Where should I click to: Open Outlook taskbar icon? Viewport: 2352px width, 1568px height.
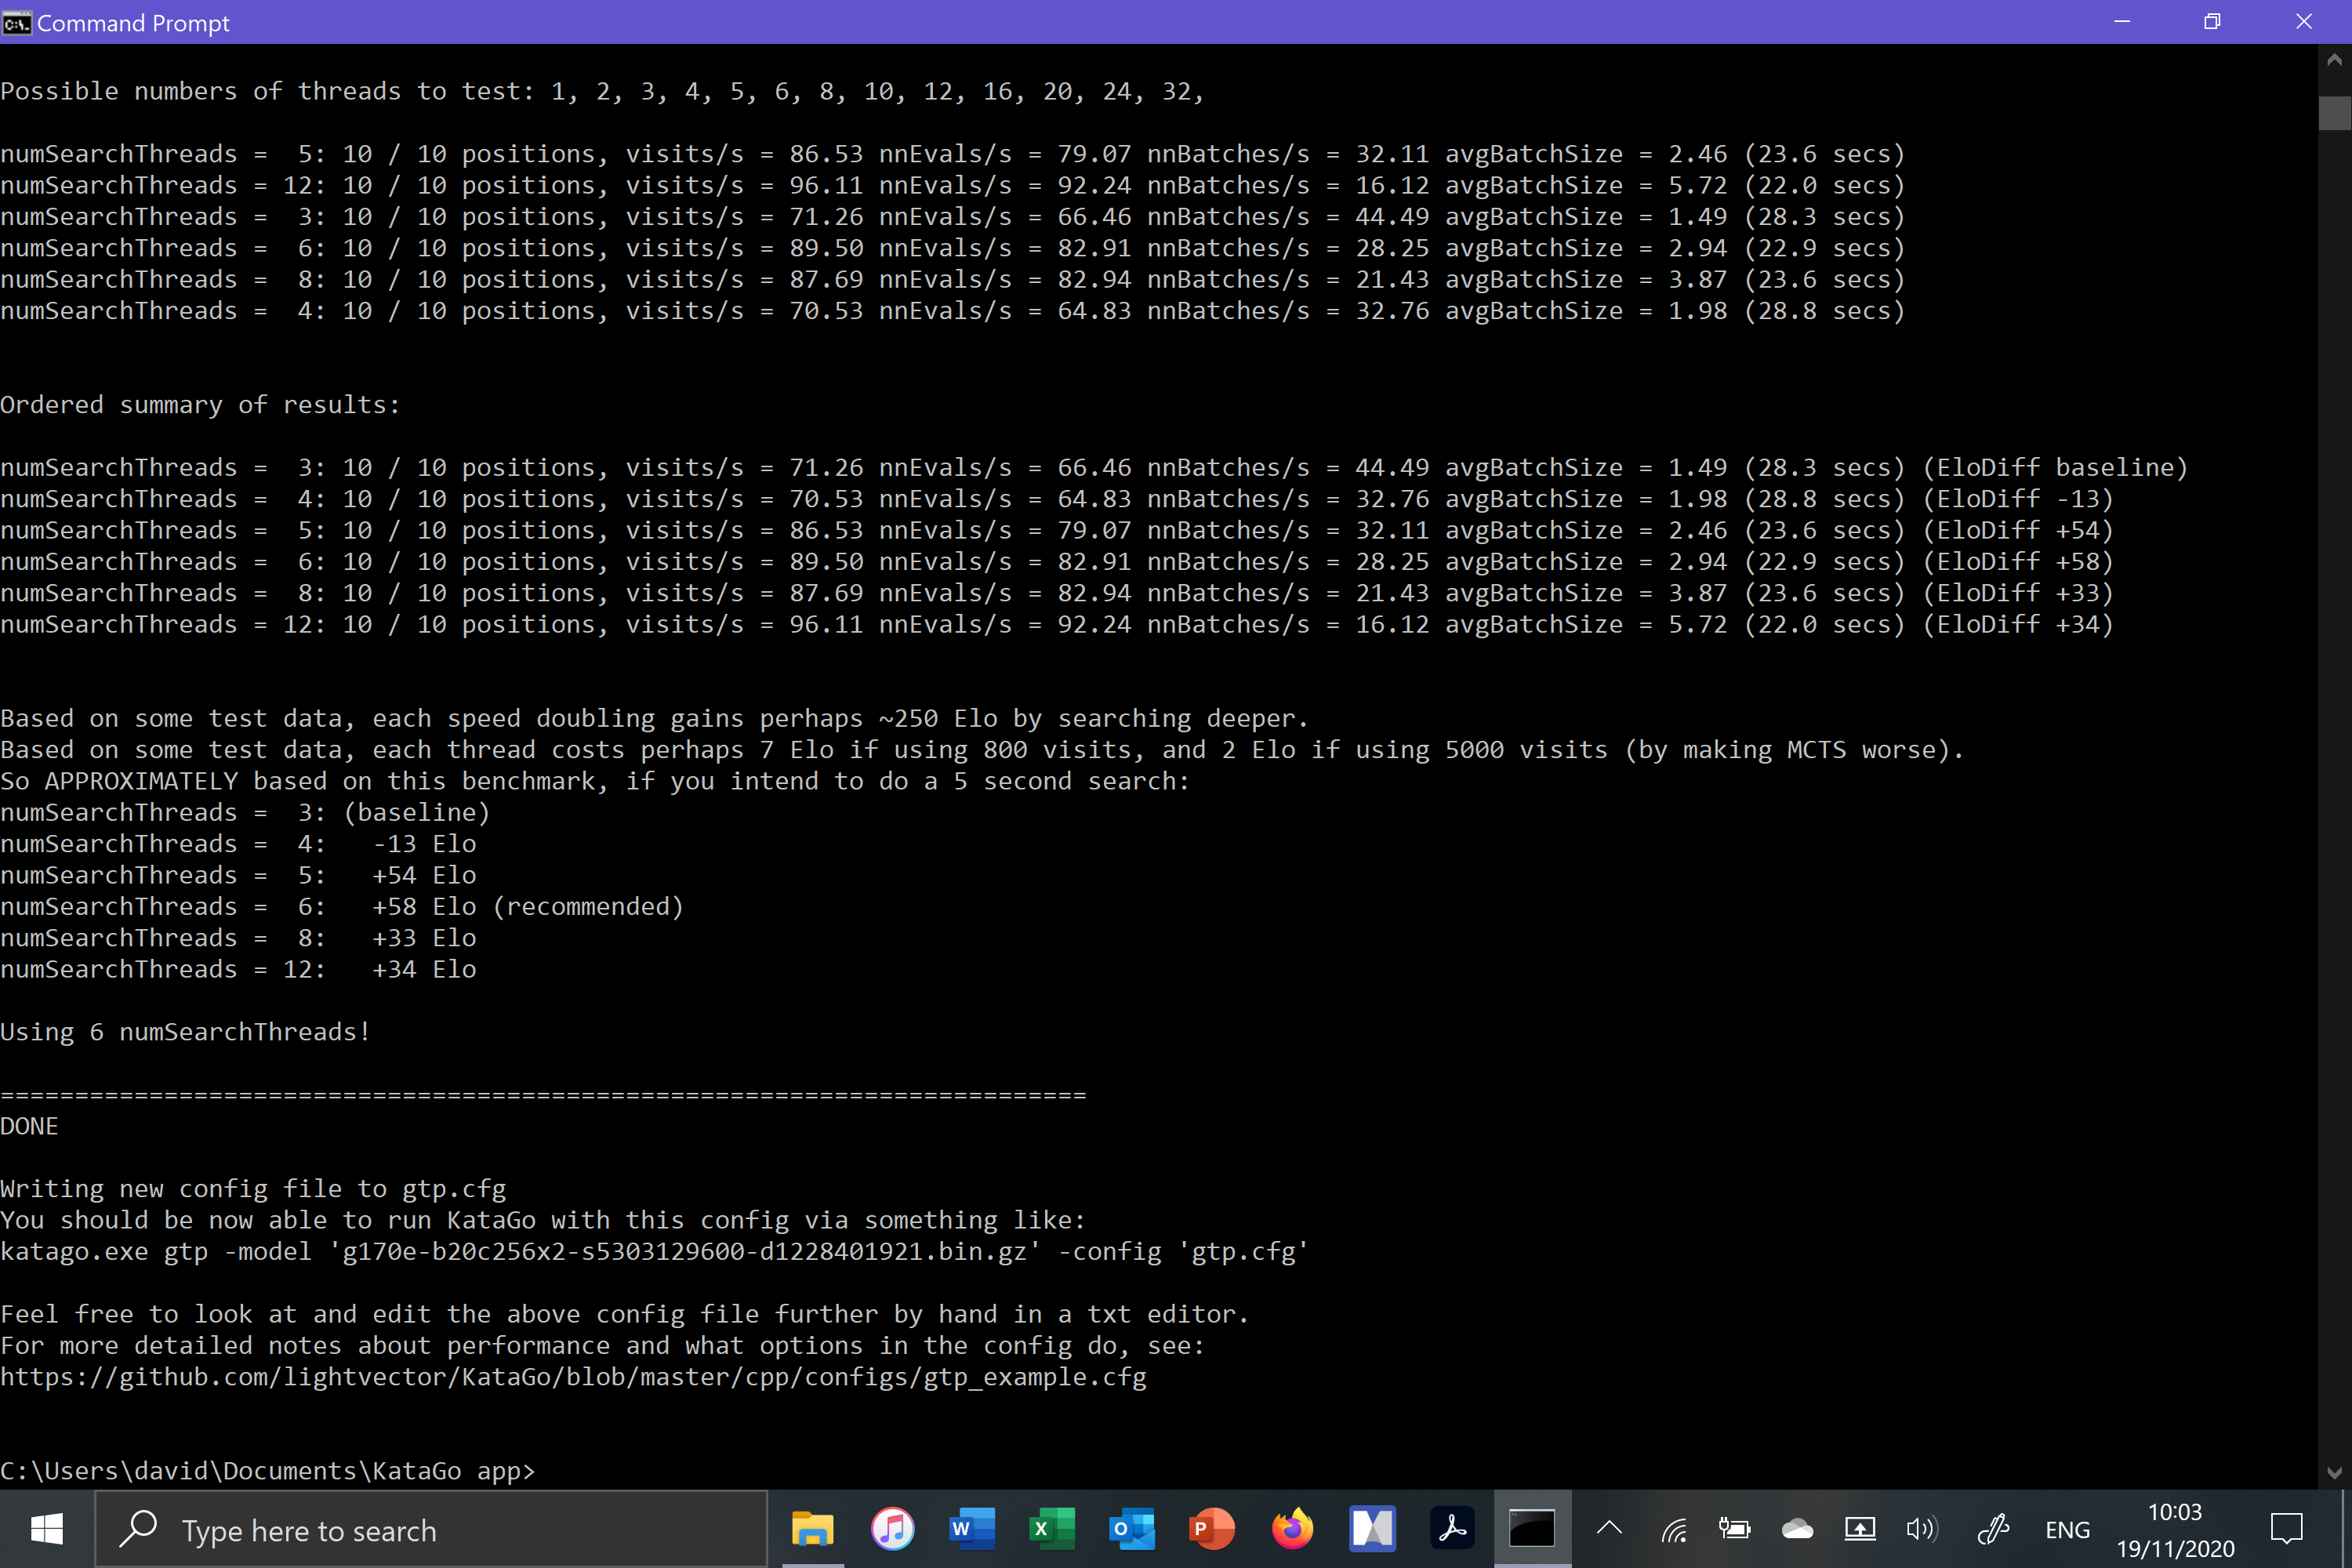(1132, 1529)
